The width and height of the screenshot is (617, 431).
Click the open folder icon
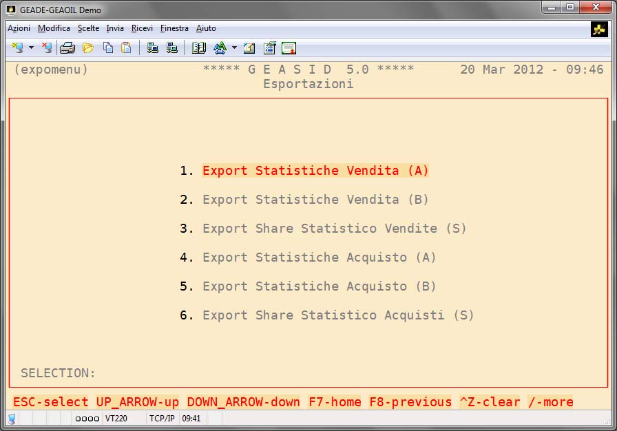pos(88,48)
